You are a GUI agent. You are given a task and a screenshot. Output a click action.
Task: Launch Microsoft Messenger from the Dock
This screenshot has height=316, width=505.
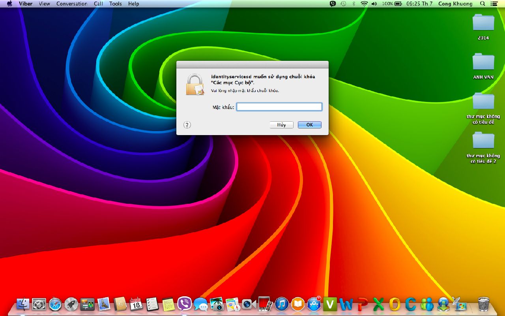pyautogui.click(x=426, y=305)
